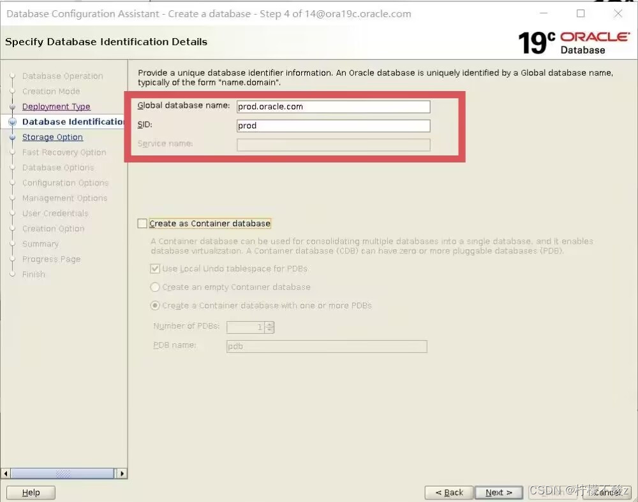Click inside the SID input field

click(332, 125)
